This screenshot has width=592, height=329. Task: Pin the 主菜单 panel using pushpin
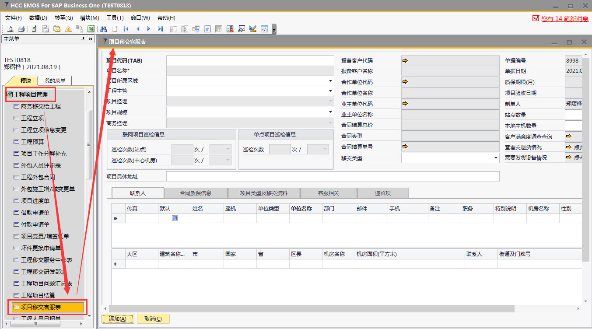tap(83, 39)
